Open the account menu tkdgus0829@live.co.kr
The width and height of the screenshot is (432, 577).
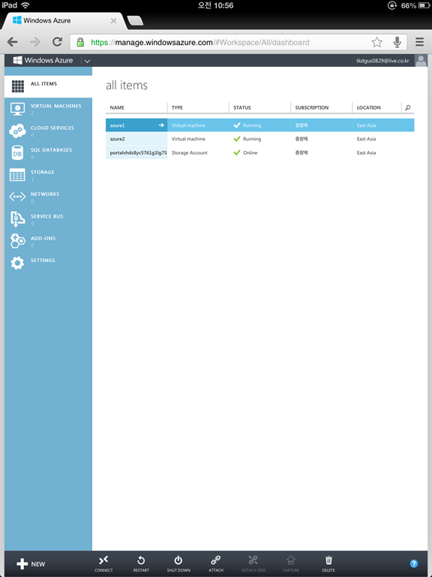(x=382, y=61)
